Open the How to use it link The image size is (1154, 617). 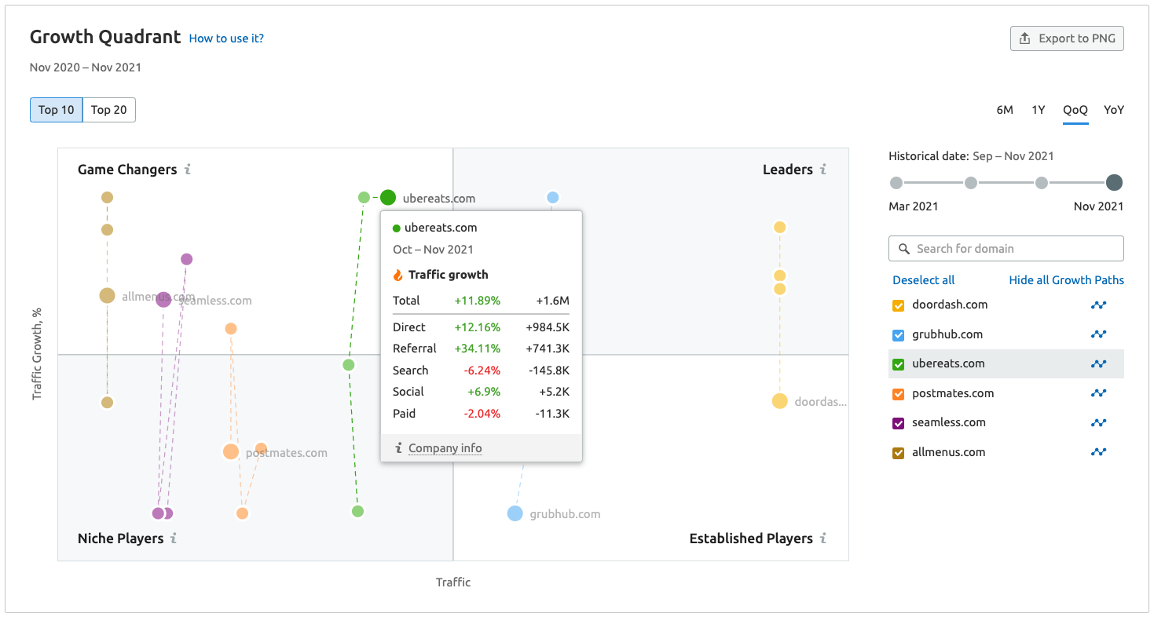226,38
